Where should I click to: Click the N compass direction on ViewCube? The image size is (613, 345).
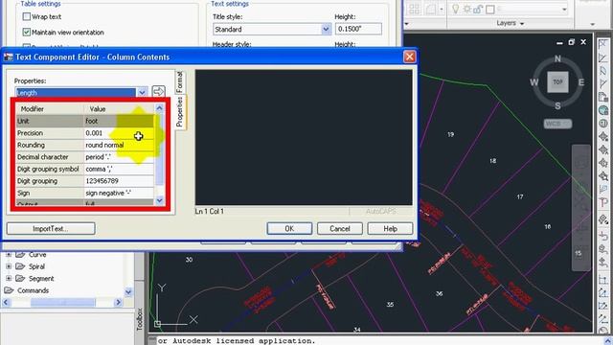557,58
